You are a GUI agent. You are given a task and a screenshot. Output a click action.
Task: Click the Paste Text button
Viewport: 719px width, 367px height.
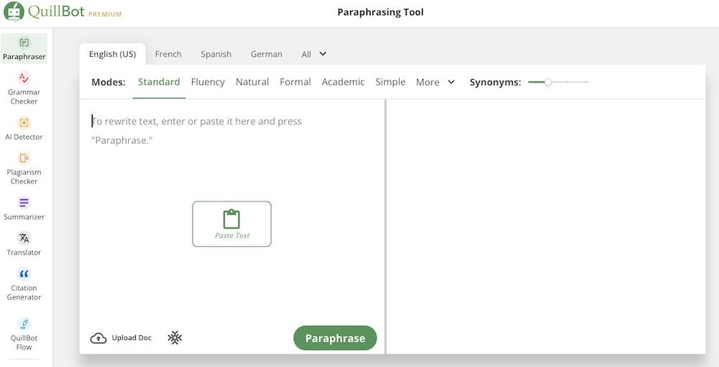tap(232, 224)
